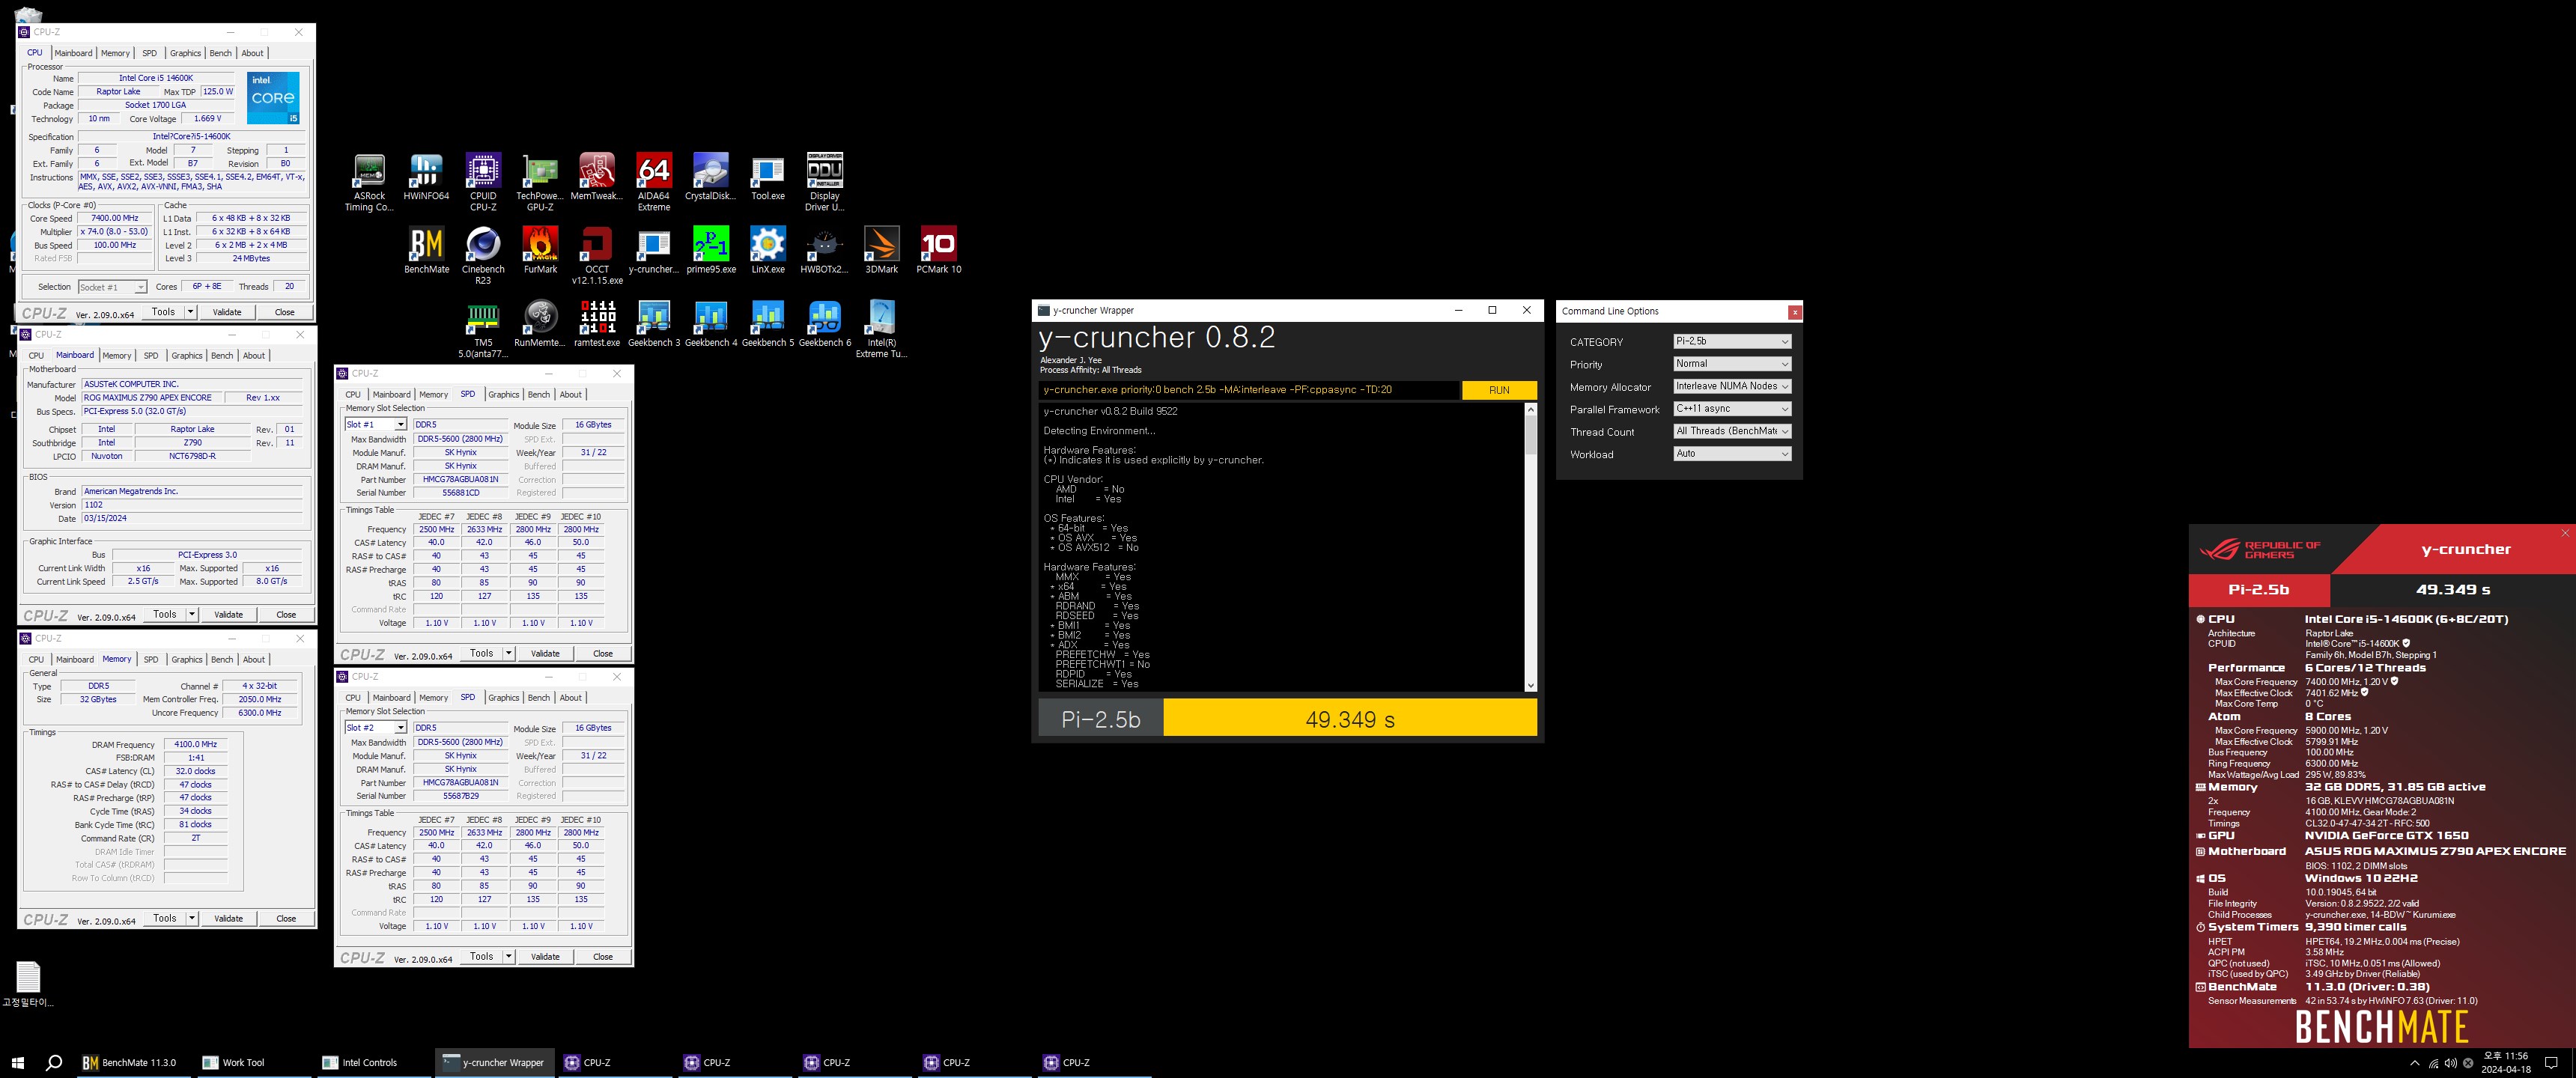2576x1078 pixels.
Task: Open FurMark desktop icon
Action: (x=540, y=251)
